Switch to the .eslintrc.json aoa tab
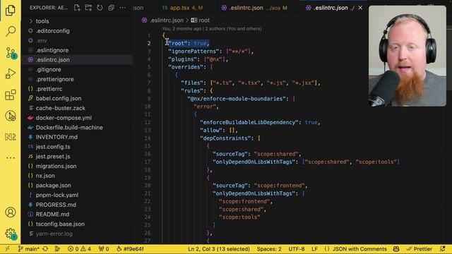The width and height of the screenshot is (452, 254). pyautogui.click(x=254, y=8)
